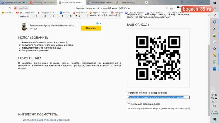Switch to the создать qr сайта tab

click(x=42, y=3)
